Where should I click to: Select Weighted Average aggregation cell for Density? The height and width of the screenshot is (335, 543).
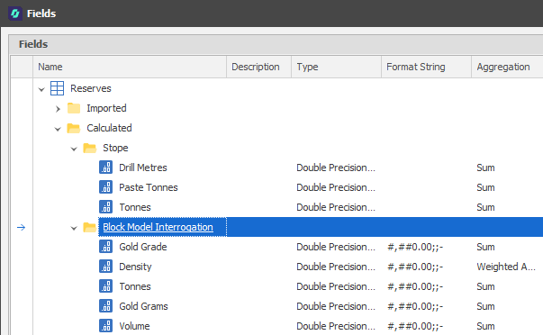506,267
